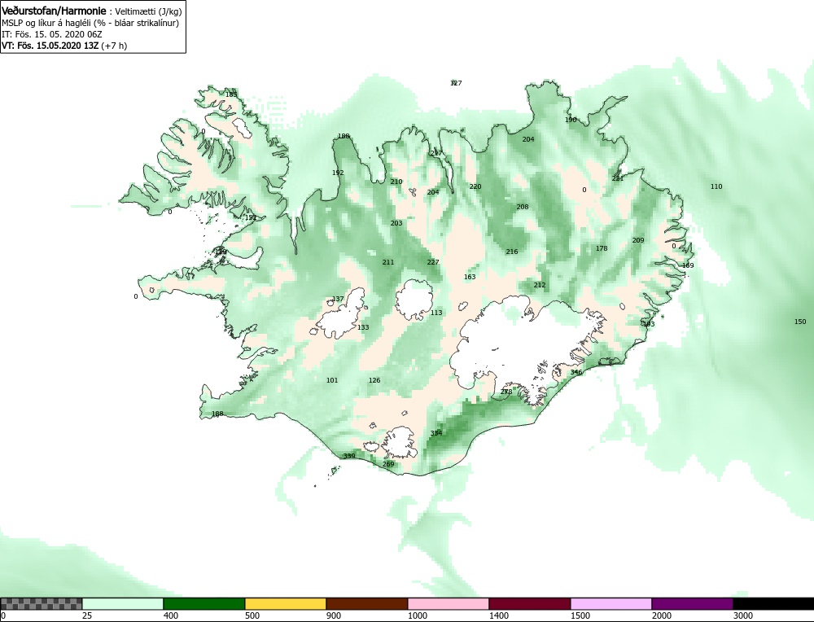
Task: Click the legend label '400'
Action: pyautogui.click(x=171, y=615)
